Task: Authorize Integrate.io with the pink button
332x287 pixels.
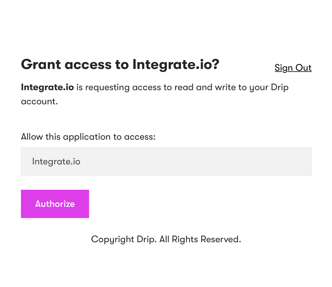Action: [x=55, y=204]
